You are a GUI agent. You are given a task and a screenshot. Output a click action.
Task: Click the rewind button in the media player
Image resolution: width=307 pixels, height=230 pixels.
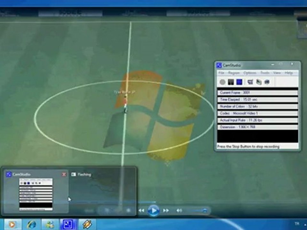click(x=141, y=211)
